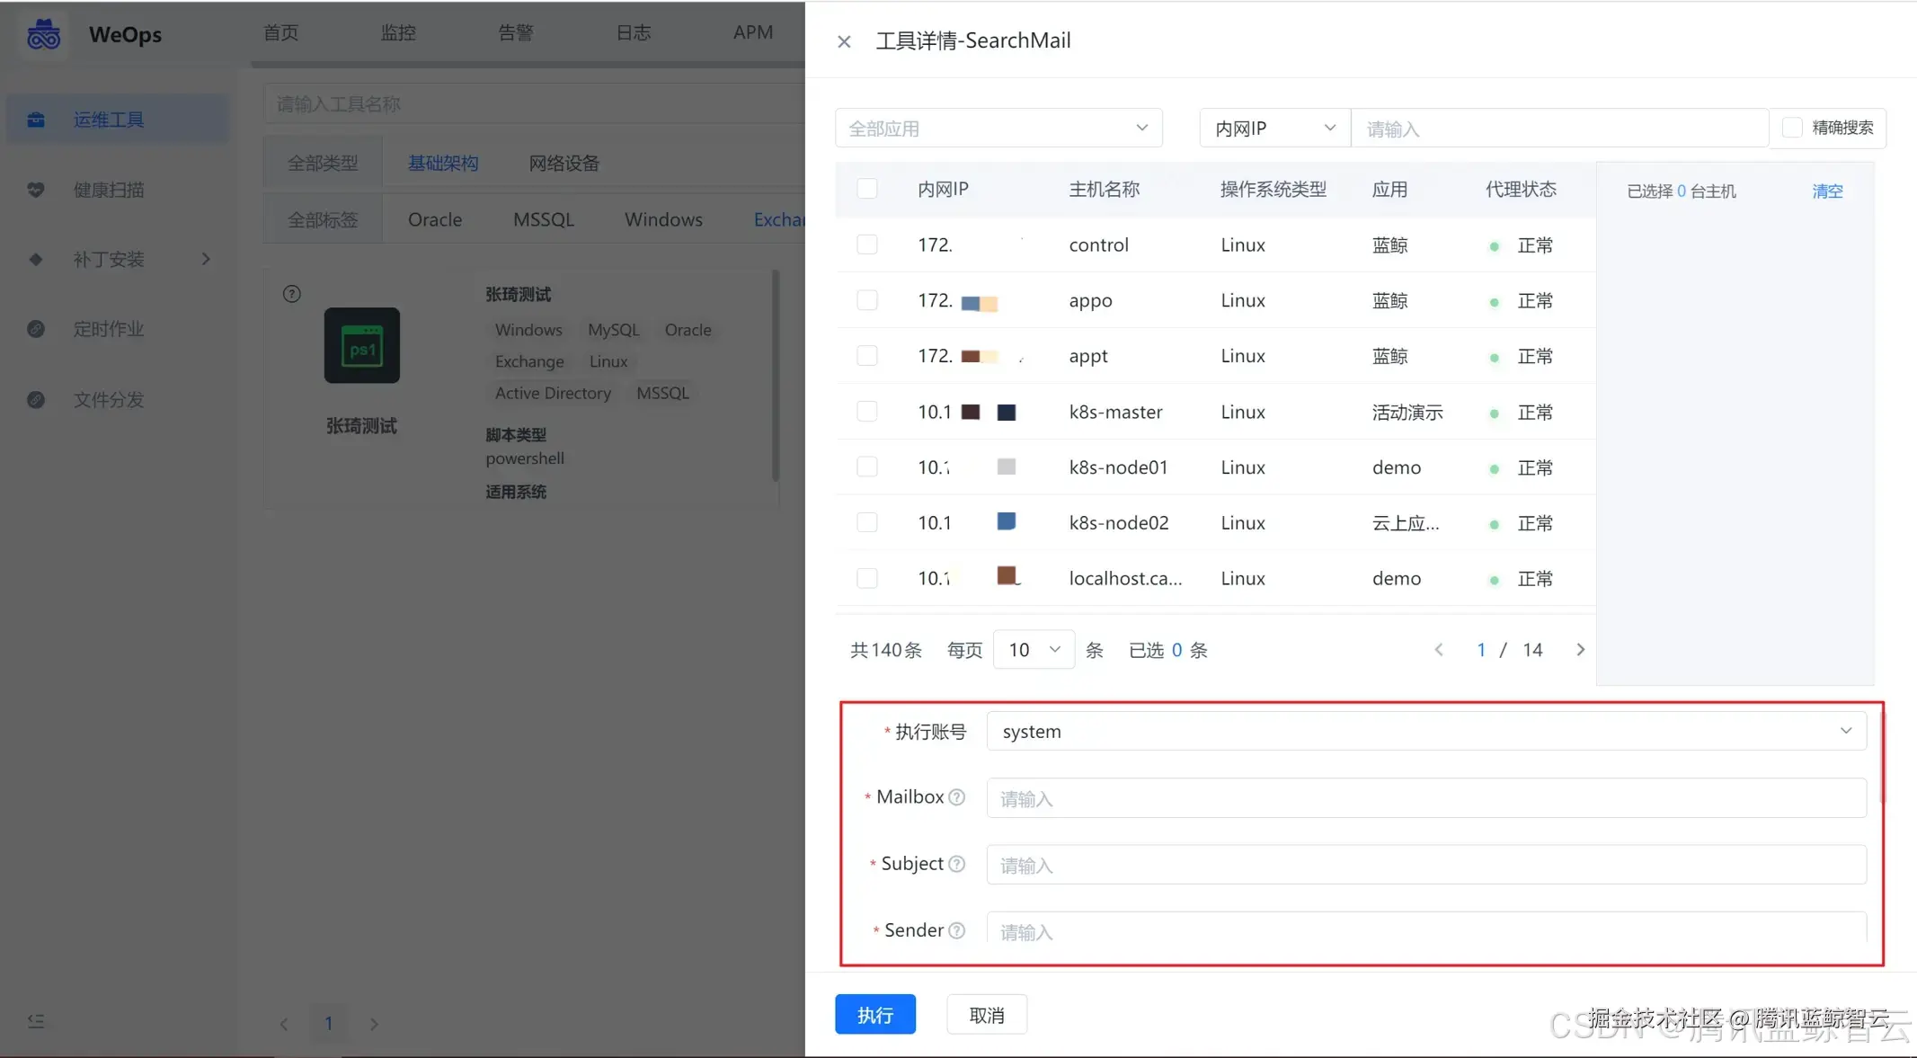
Task: Click the 执行 button
Action: point(874,1014)
